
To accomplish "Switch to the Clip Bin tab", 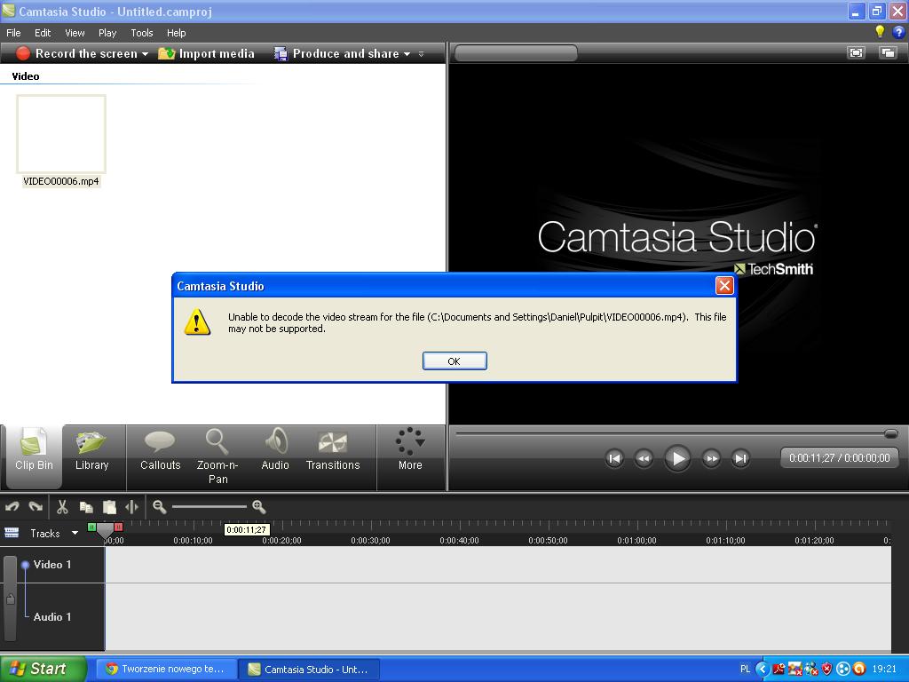I will [34, 457].
